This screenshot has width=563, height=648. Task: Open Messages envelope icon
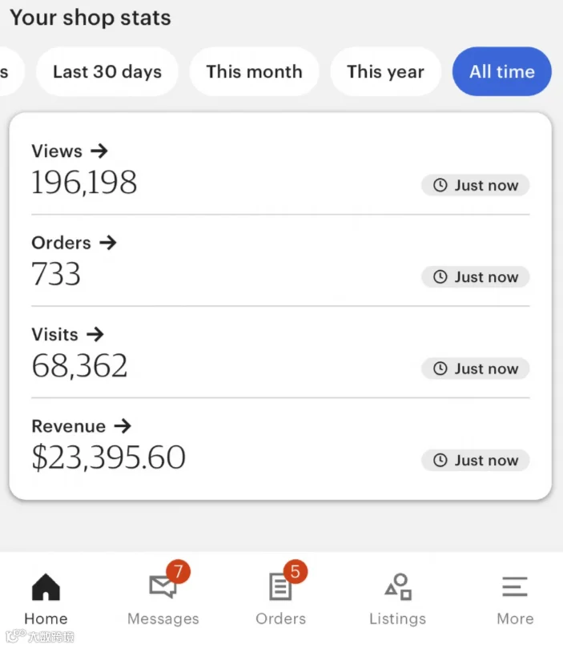tap(163, 587)
